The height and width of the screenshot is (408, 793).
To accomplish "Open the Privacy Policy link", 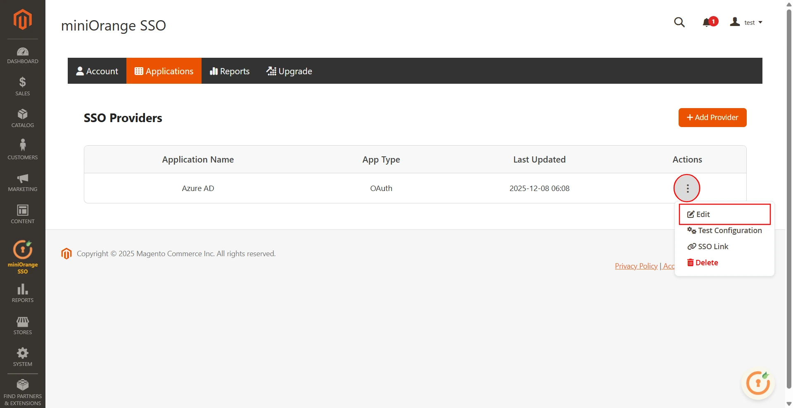I will pos(636,266).
